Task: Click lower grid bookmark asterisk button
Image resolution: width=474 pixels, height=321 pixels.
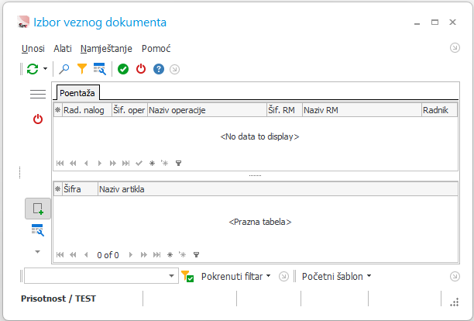Action: pyautogui.click(x=170, y=255)
